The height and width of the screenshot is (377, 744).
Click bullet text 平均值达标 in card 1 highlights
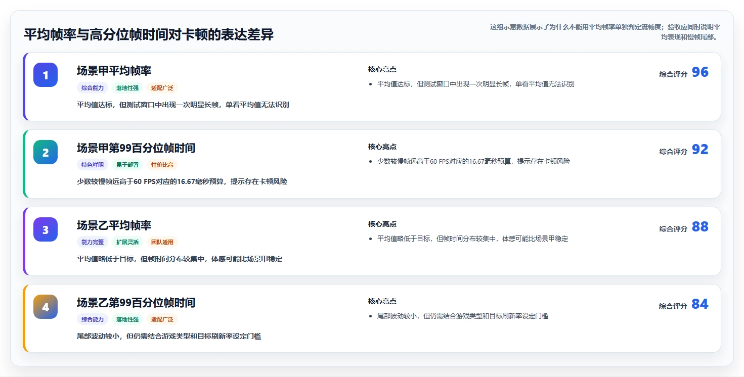point(475,84)
